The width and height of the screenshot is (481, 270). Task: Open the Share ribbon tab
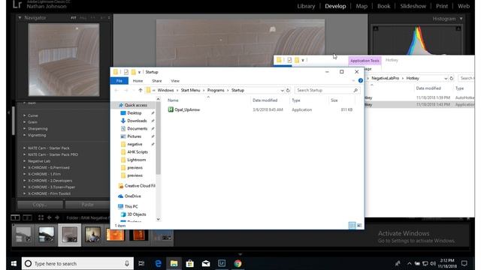[x=157, y=81]
